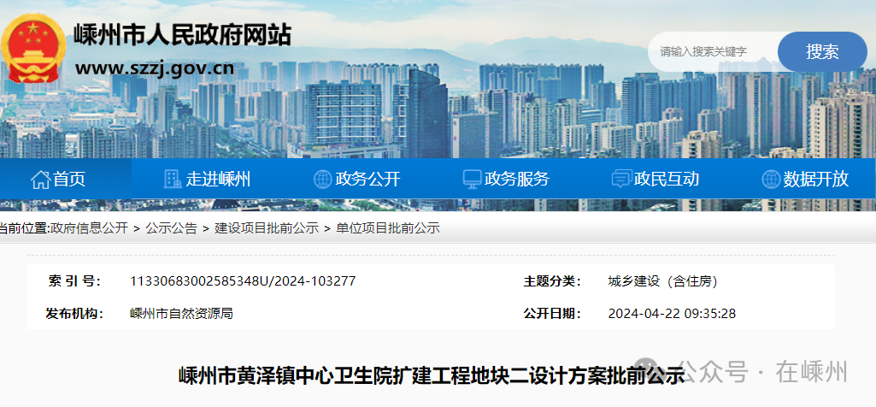Screen dimensions: 876x407
Task: Click the article headline 嵊州市黄泽镇中心卫生院扩建工程
Action: [x=432, y=375]
